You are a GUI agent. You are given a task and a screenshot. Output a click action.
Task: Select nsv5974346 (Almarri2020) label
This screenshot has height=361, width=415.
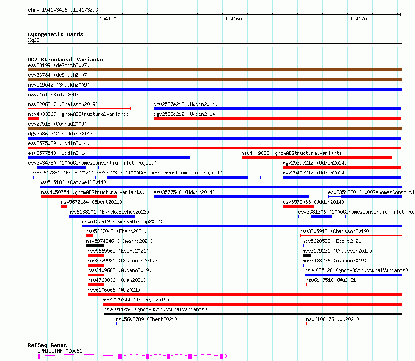tap(119, 241)
